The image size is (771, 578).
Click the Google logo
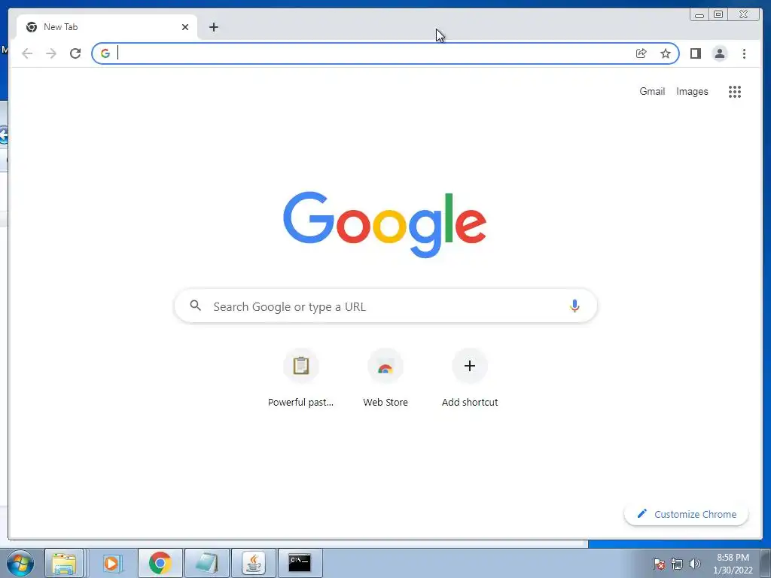(385, 224)
